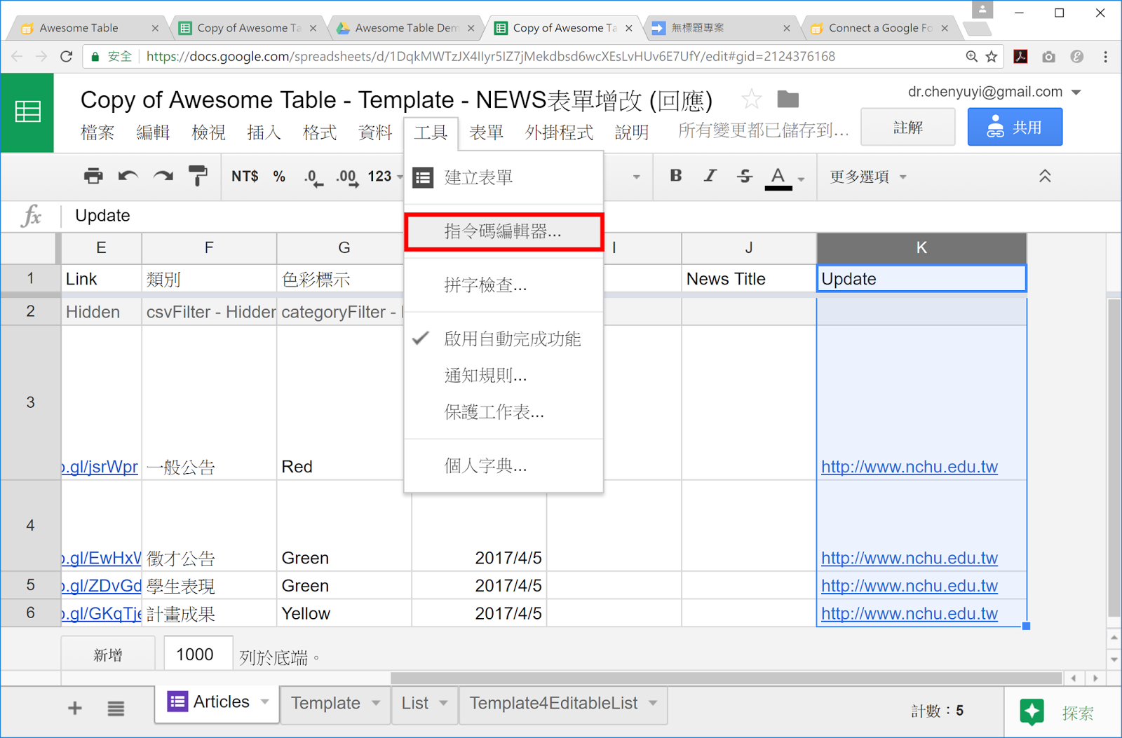Star this spreadsheet document

pyautogui.click(x=751, y=100)
